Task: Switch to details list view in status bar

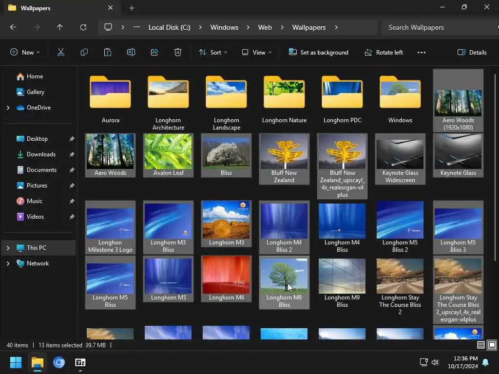Action: pos(481,345)
